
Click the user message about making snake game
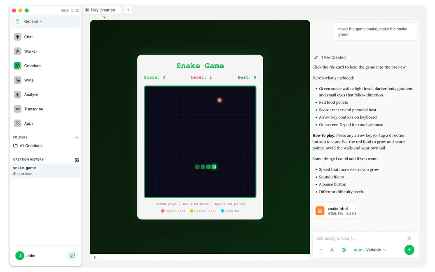pyautogui.click(x=376, y=32)
